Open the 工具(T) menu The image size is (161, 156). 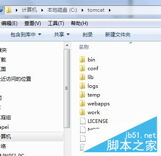pyautogui.click(x=56, y=23)
